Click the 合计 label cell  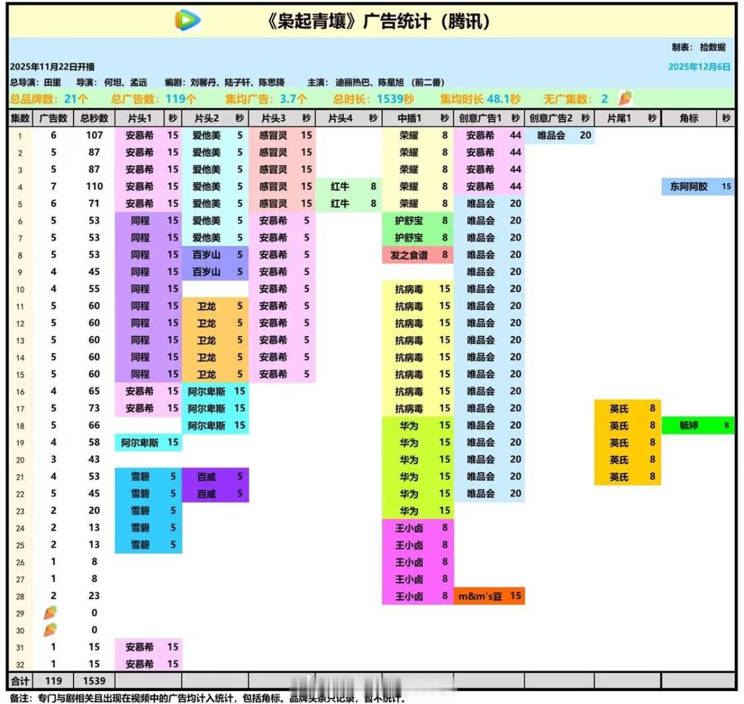(20, 681)
